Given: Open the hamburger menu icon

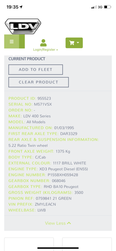Looking at the screenshot, I should 12,41.
